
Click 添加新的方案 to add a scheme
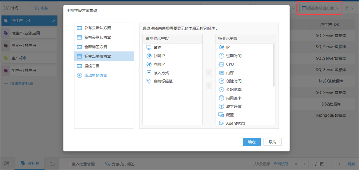(96, 75)
